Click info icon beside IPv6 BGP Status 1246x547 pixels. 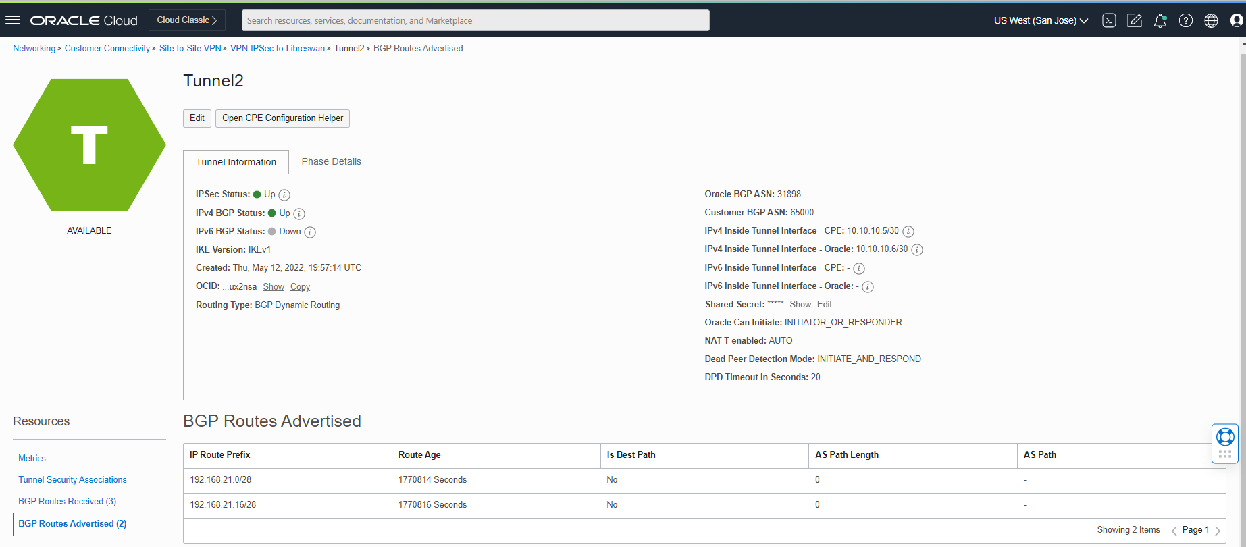[x=310, y=232]
